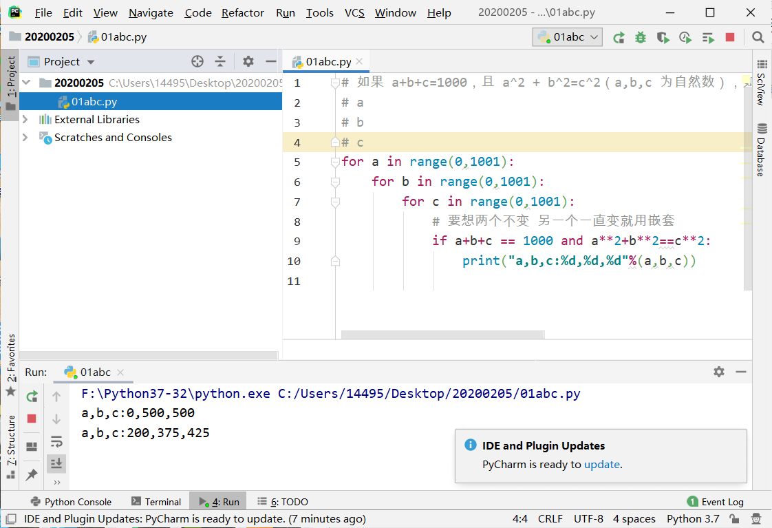Run 01abc with coverage
The image size is (772, 528).
[x=663, y=37]
